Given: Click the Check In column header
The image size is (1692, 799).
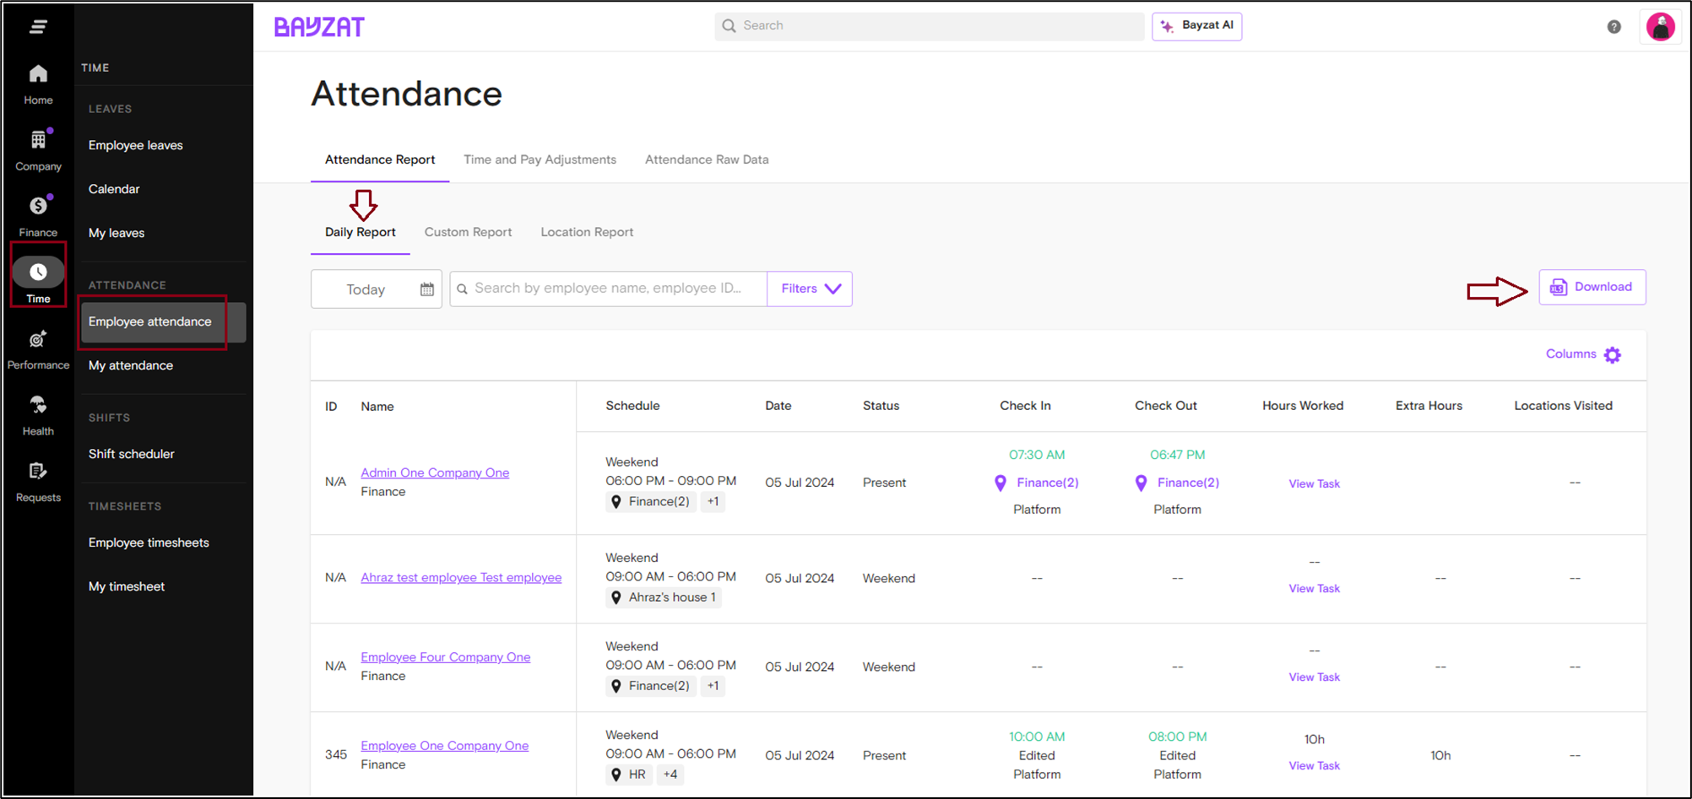Looking at the screenshot, I should coord(1025,406).
